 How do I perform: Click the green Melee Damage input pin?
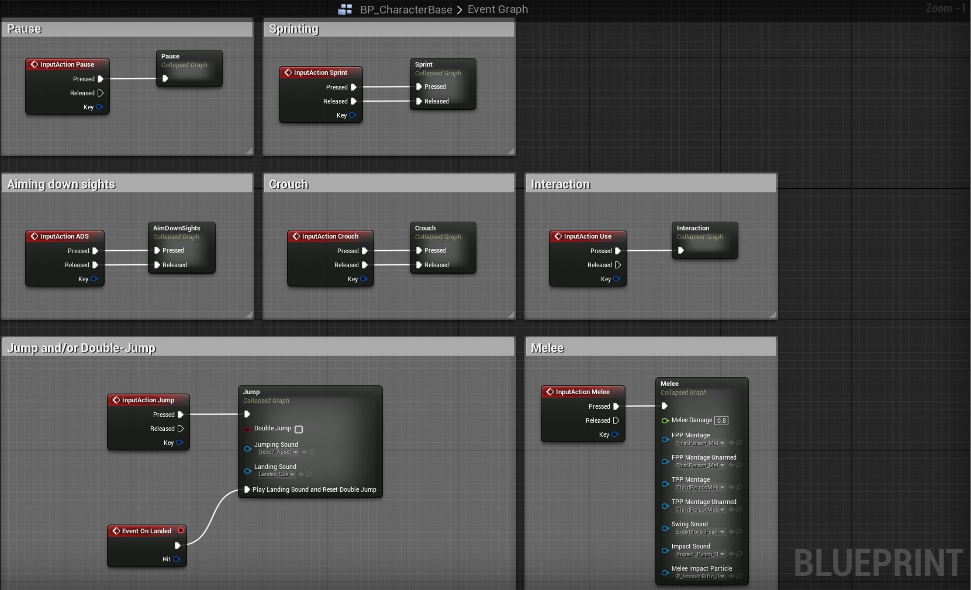coord(665,420)
